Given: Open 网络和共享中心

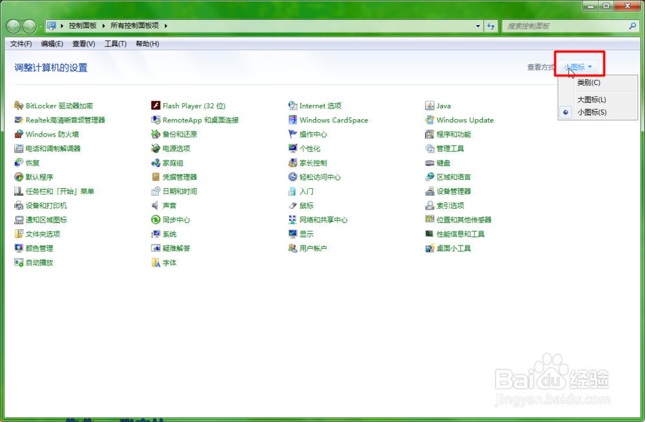Looking at the screenshot, I should click(326, 220).
